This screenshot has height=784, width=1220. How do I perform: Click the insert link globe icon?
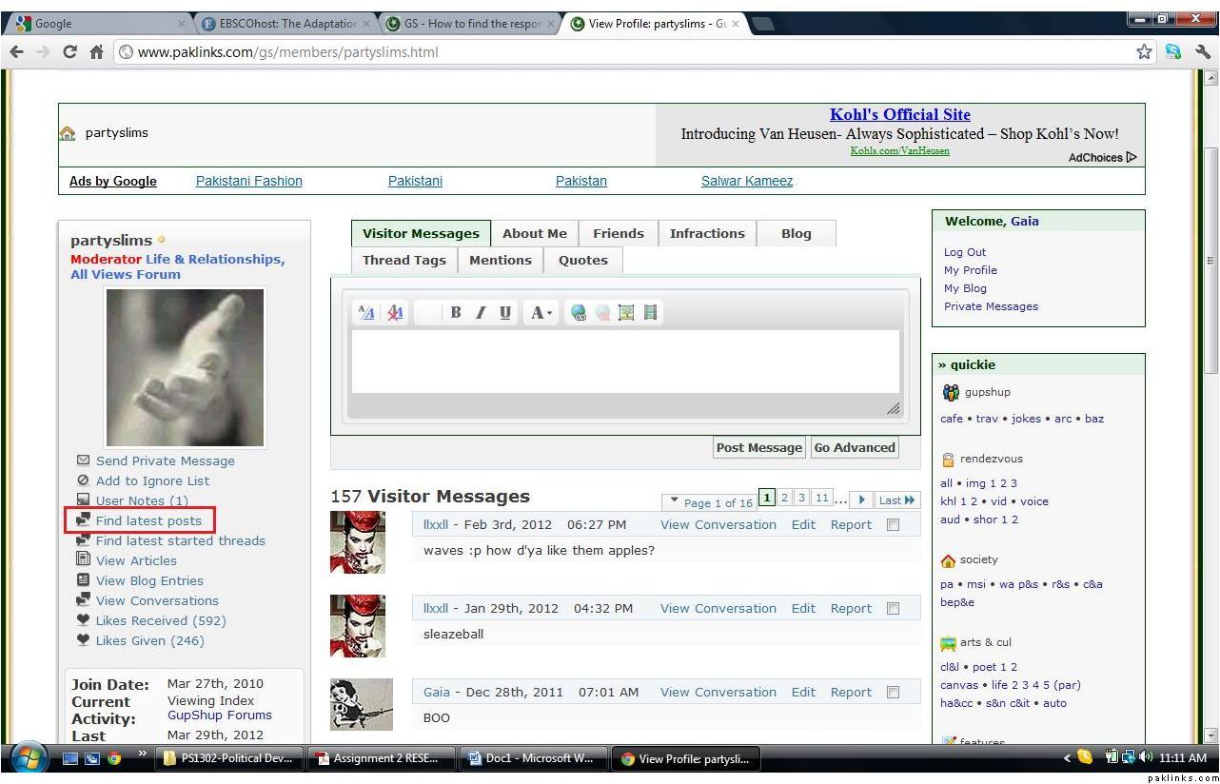coord(579,312)
